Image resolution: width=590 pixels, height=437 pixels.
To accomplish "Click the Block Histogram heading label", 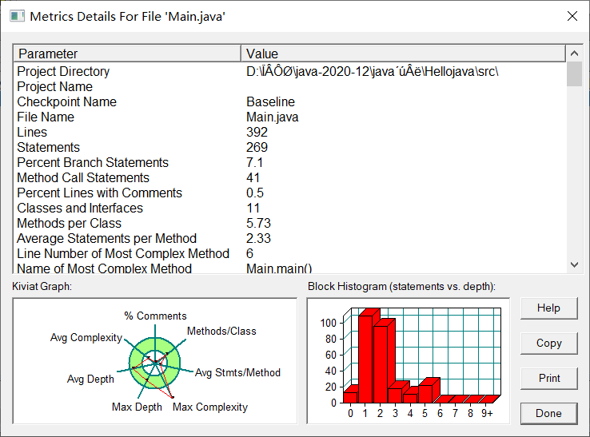I will point(401,287).
